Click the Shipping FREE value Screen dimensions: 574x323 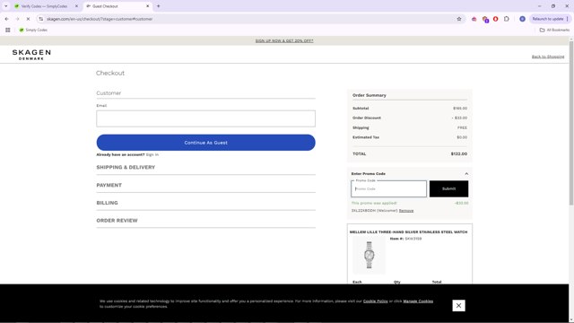click(462, 127)
